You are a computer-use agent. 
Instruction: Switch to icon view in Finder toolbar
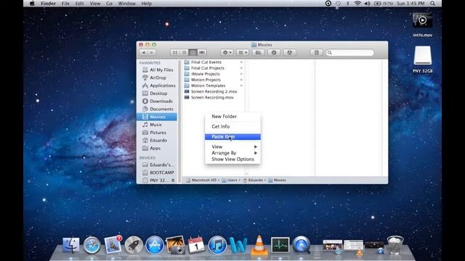(x=175, y=52)
